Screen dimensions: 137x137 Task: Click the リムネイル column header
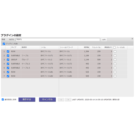tap(95, 47)
